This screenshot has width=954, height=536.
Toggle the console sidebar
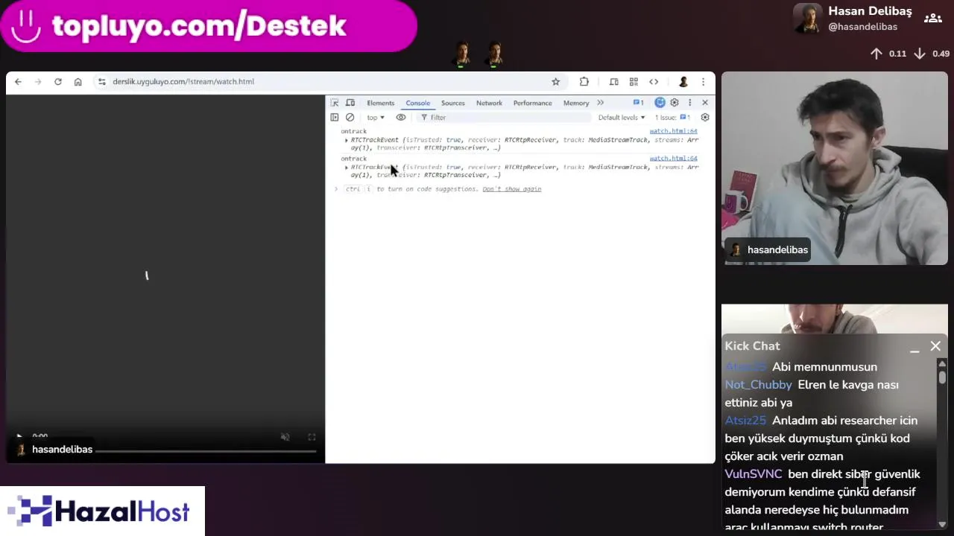coord(335,118)
